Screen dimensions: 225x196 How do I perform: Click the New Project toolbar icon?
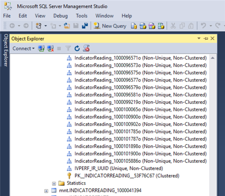click(x=39, y=26)
